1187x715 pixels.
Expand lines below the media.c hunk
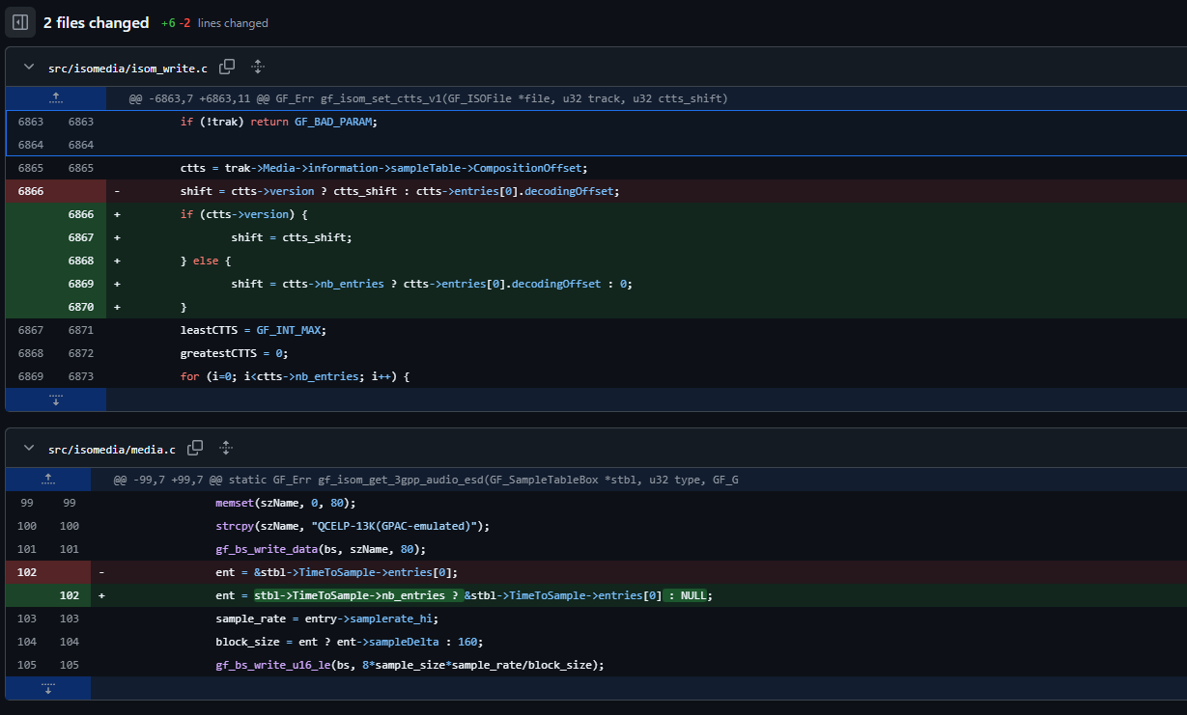click(47, 688)
